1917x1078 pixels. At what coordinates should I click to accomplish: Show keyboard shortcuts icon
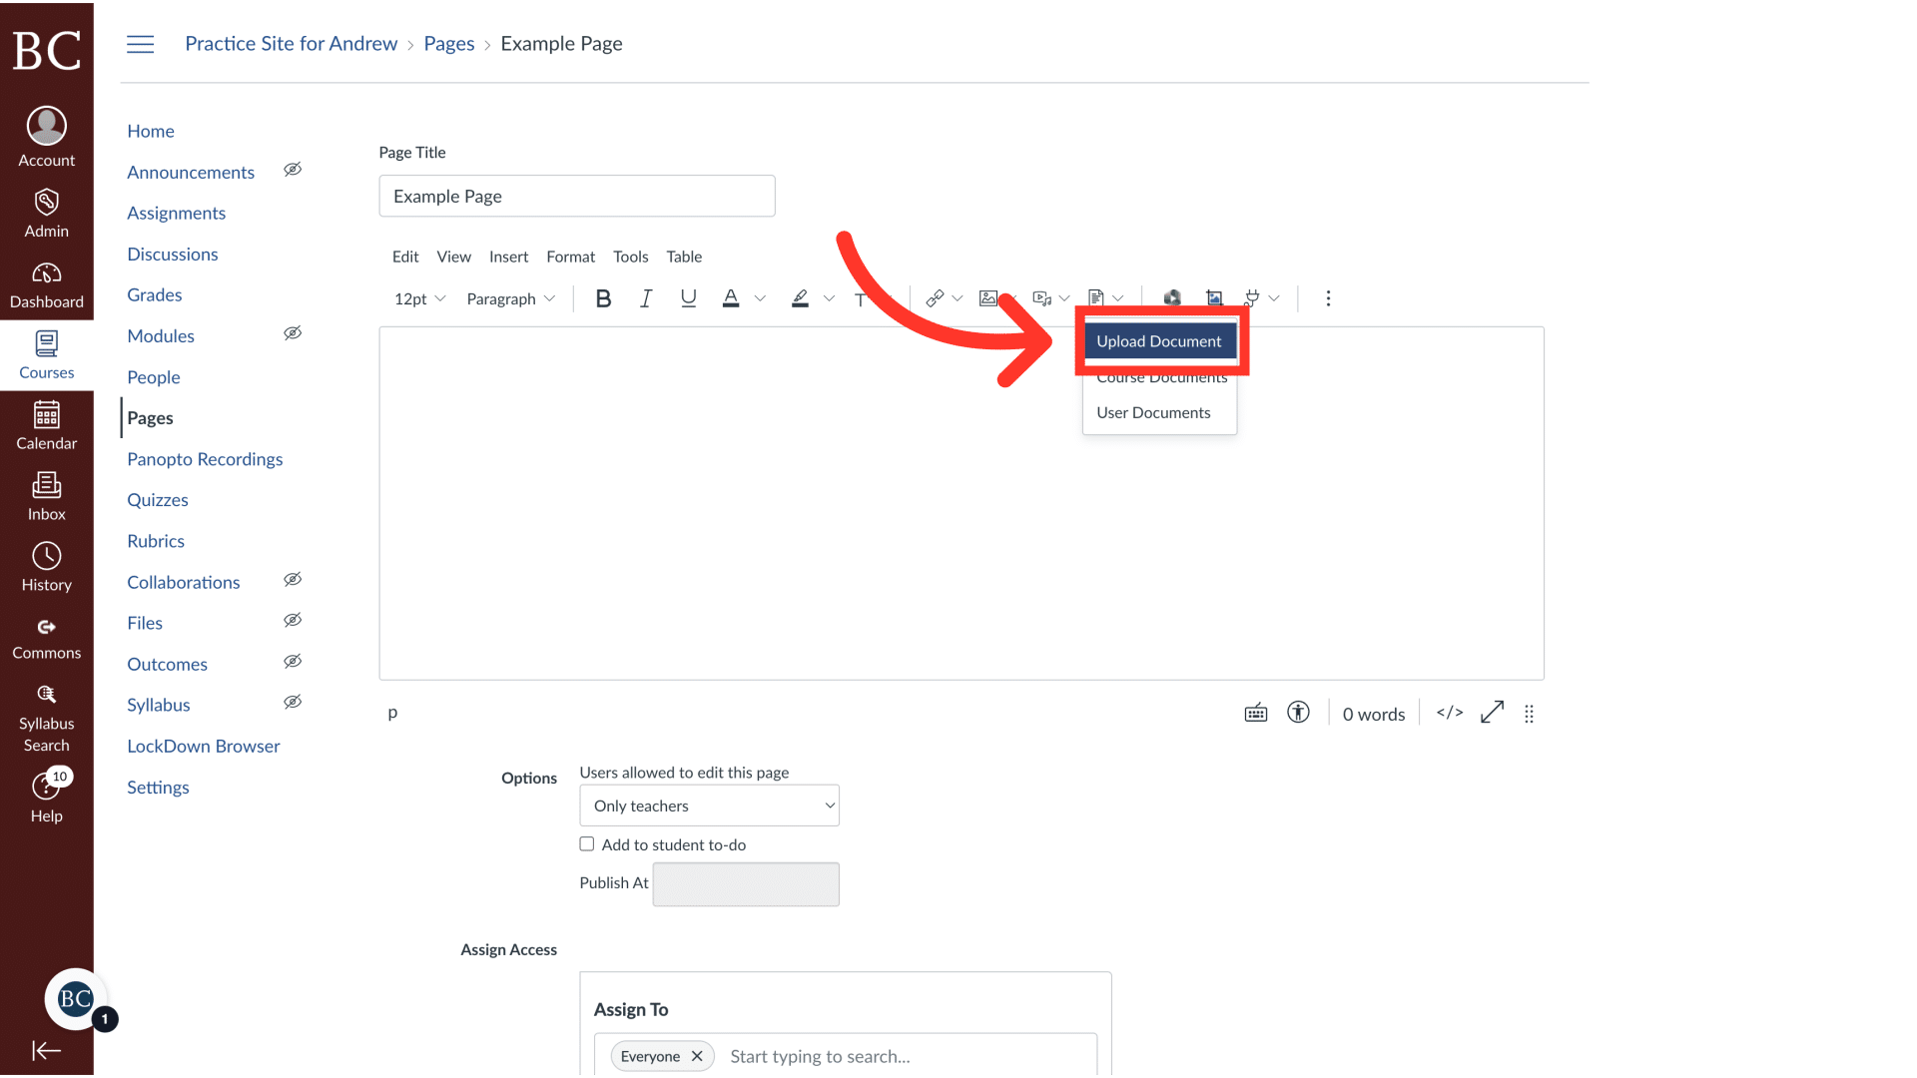(1256, 713)
